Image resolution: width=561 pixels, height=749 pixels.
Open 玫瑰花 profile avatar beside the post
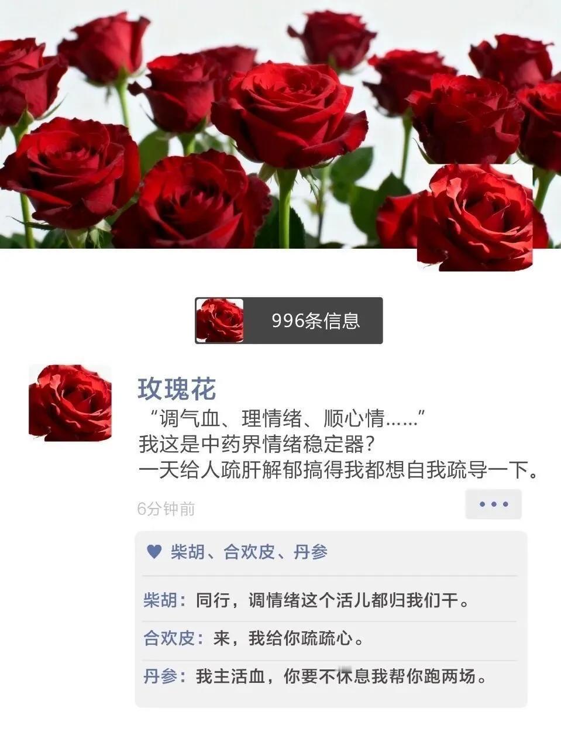point(70,403)
